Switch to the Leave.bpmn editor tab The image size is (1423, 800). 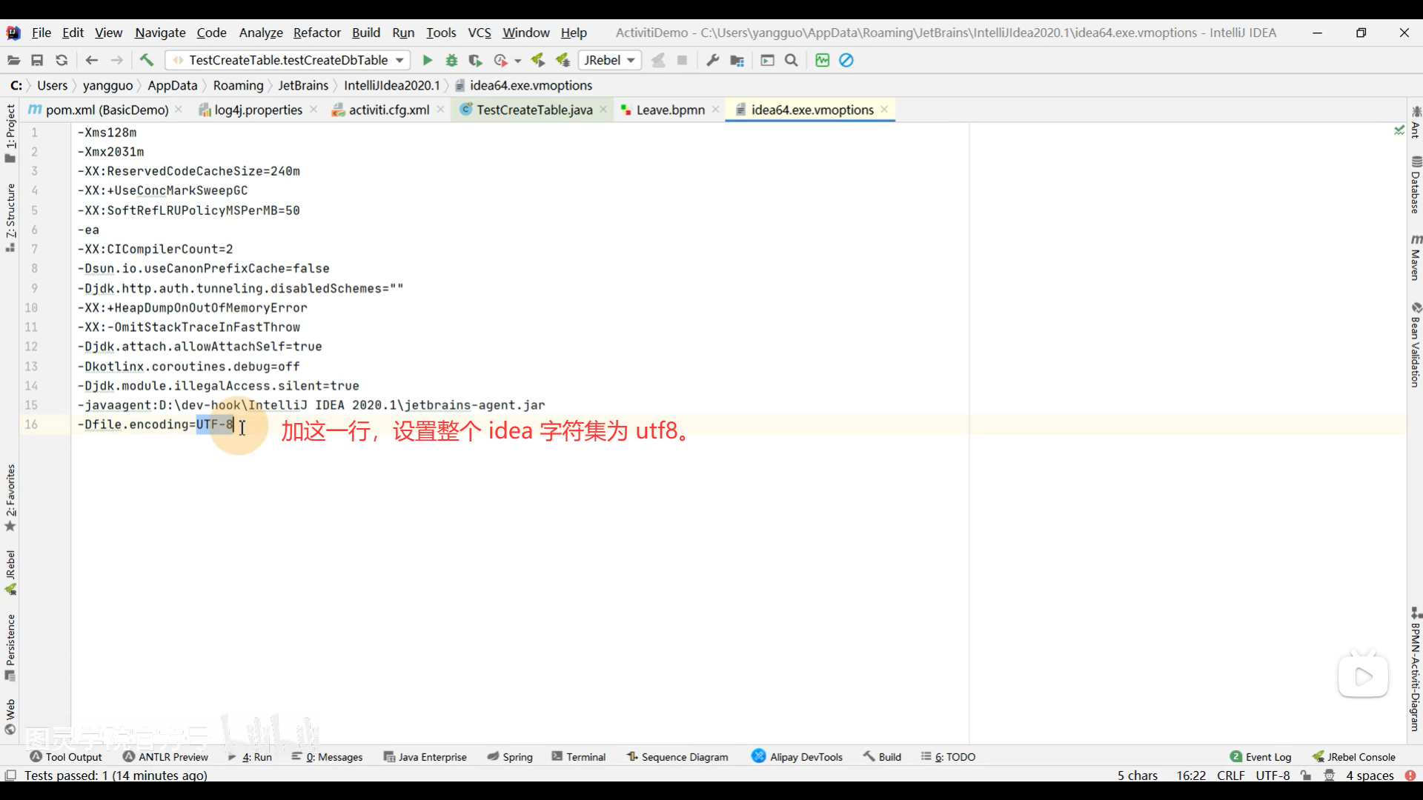click(668, 110)
